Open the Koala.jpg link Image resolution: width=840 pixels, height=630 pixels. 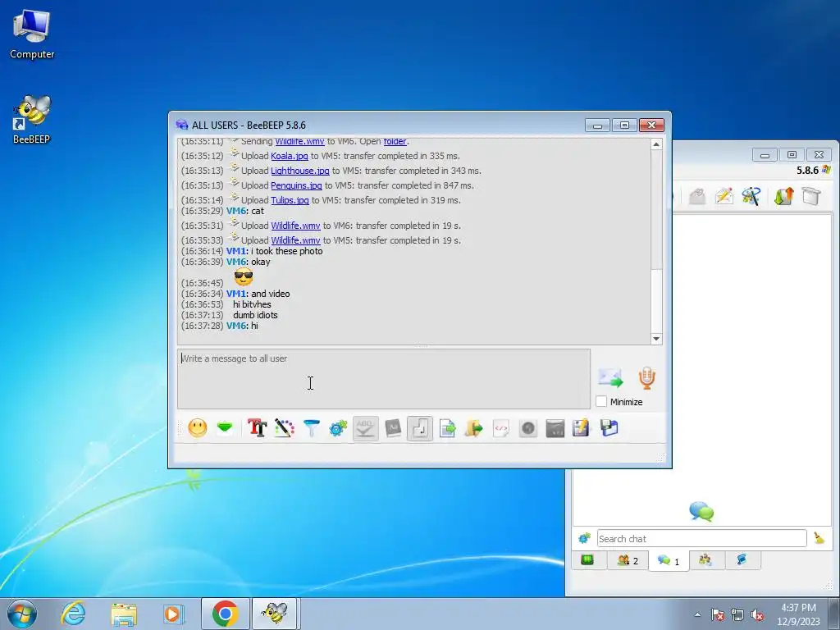[x=290, y=156]
